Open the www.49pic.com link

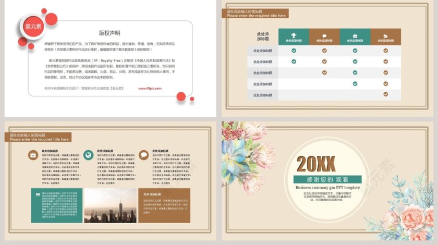(x=150, y=89)
